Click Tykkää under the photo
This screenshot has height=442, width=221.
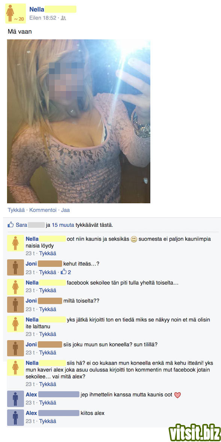tap(16, 210)
